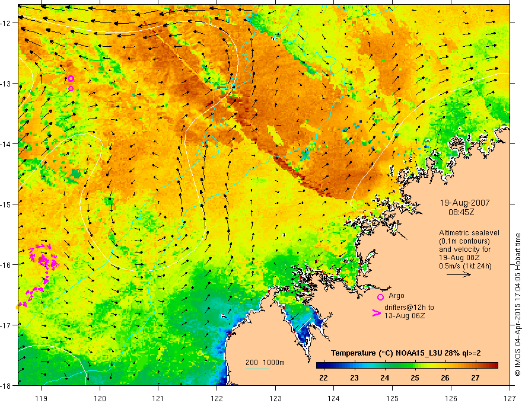Screen dimensions: 522x403
Task: Click the '13-Aug 06Z' legend text
Action: coord(405,315)
